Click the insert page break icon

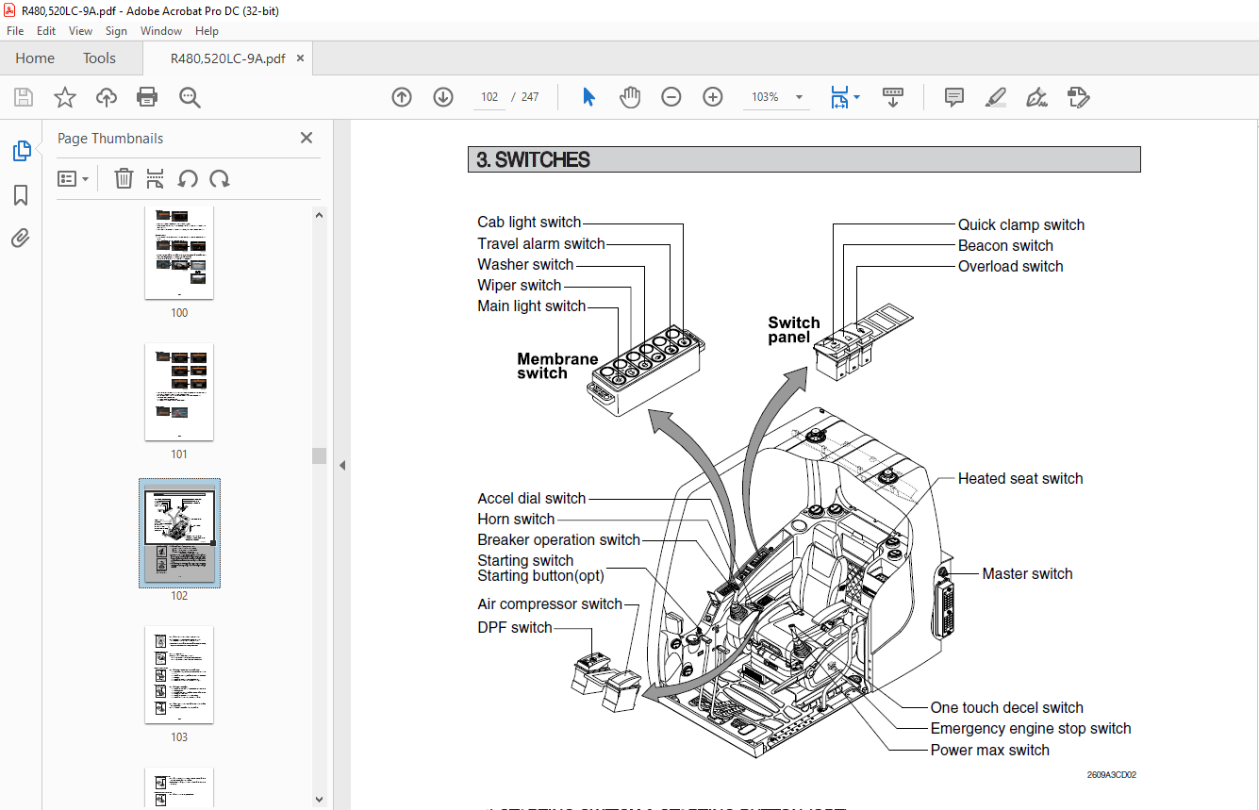tap(156, 178)
